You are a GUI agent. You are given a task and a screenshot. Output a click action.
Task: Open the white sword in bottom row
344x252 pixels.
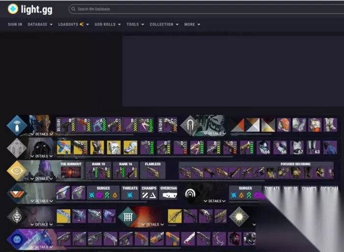(188, 239)
